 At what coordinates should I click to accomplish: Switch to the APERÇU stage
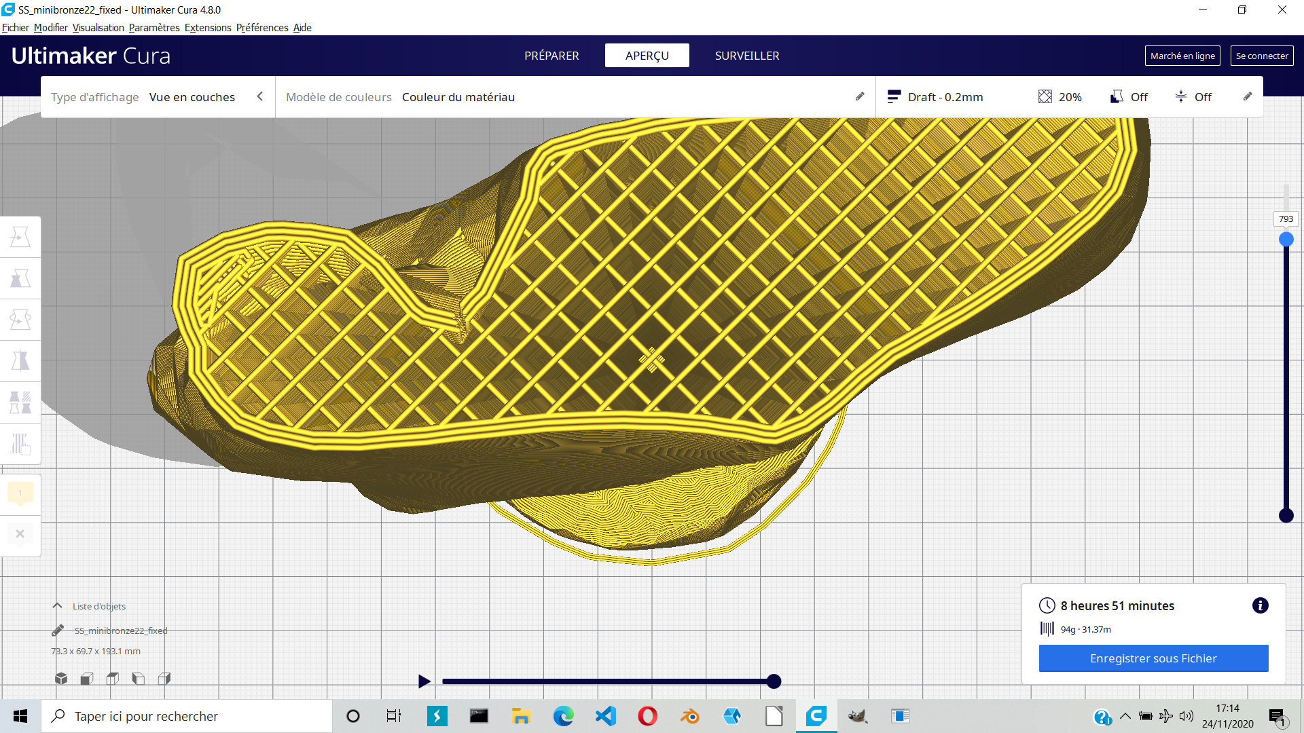pos(647,56)
